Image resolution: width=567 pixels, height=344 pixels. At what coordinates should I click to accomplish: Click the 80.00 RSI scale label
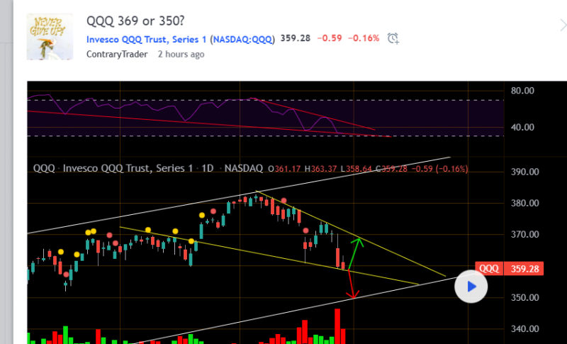[x=522, y=91]
